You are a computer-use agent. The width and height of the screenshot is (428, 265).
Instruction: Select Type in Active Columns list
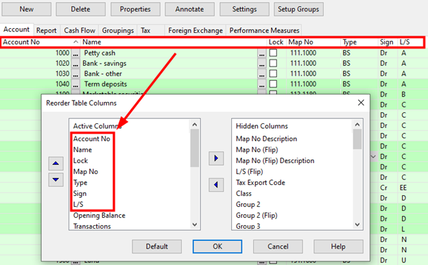(80, 182)
